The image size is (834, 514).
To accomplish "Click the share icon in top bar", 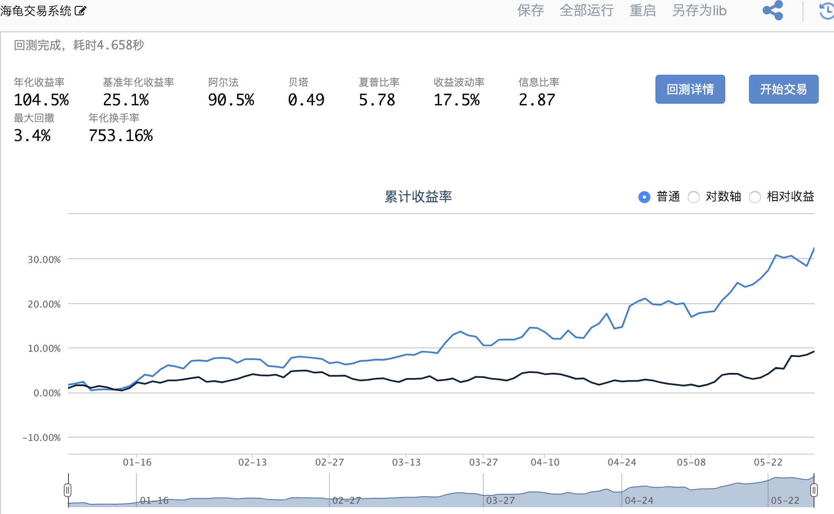I will (773, 10).
